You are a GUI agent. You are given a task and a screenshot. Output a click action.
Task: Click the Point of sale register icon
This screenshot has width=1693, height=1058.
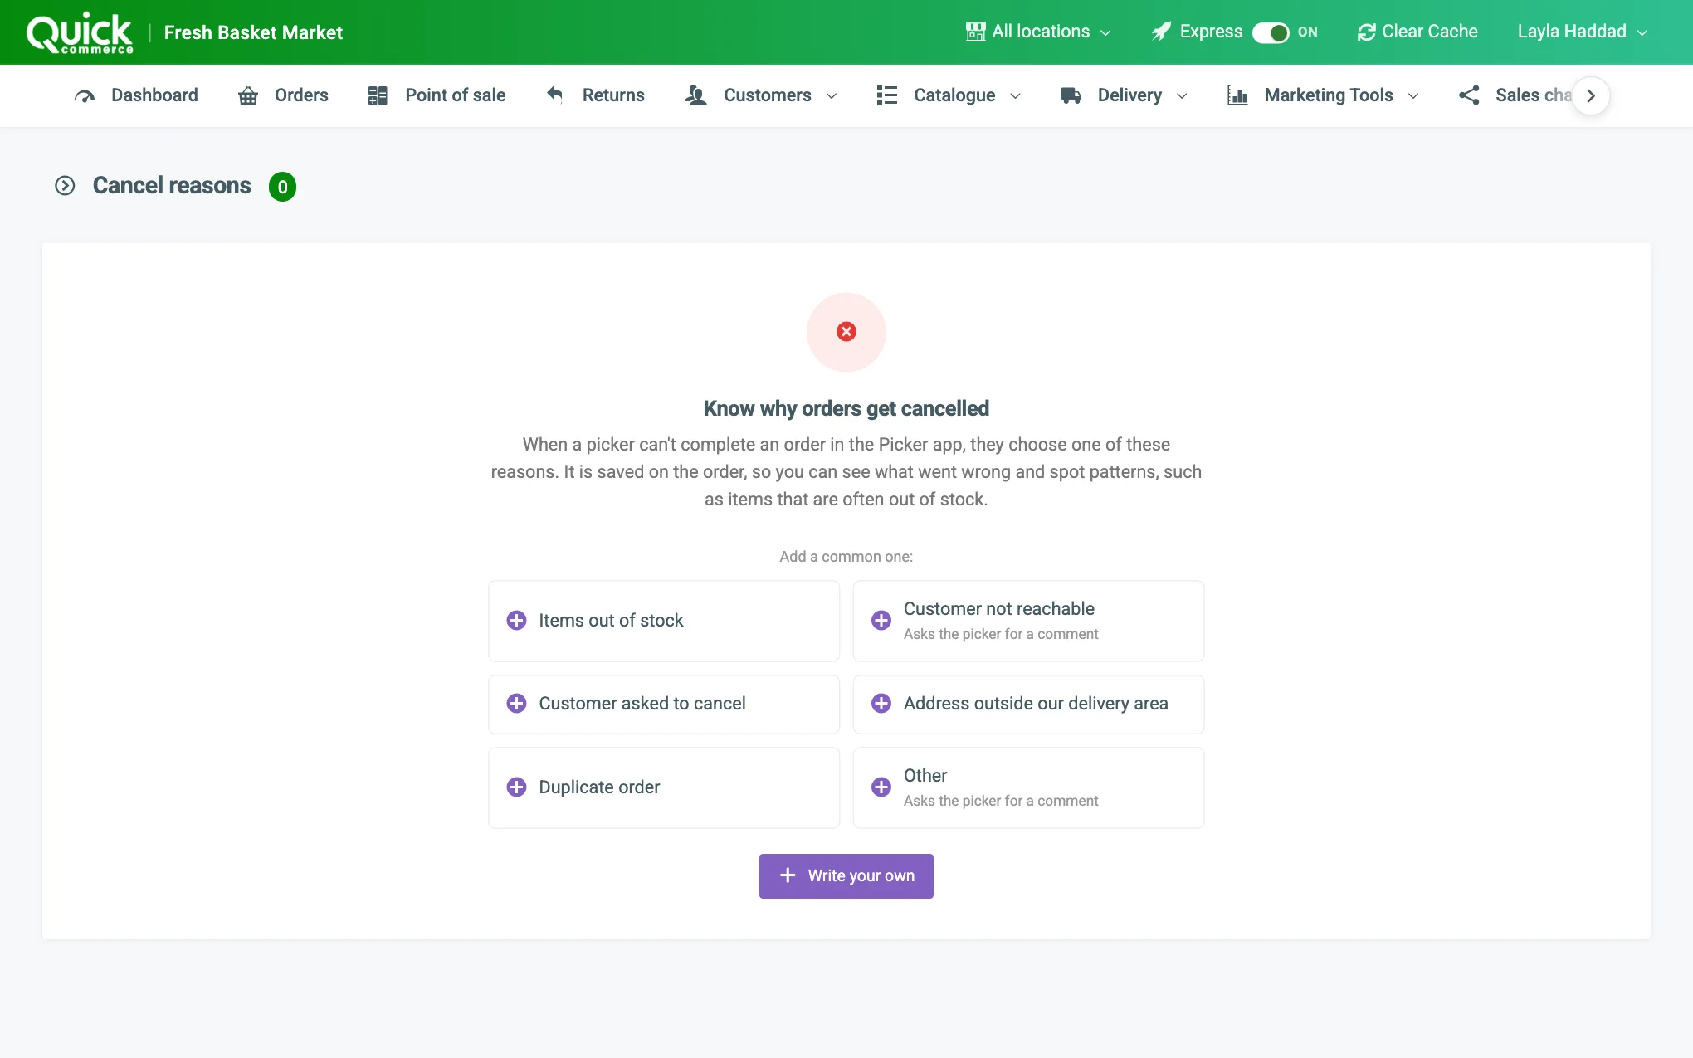[x=378, y=95]
